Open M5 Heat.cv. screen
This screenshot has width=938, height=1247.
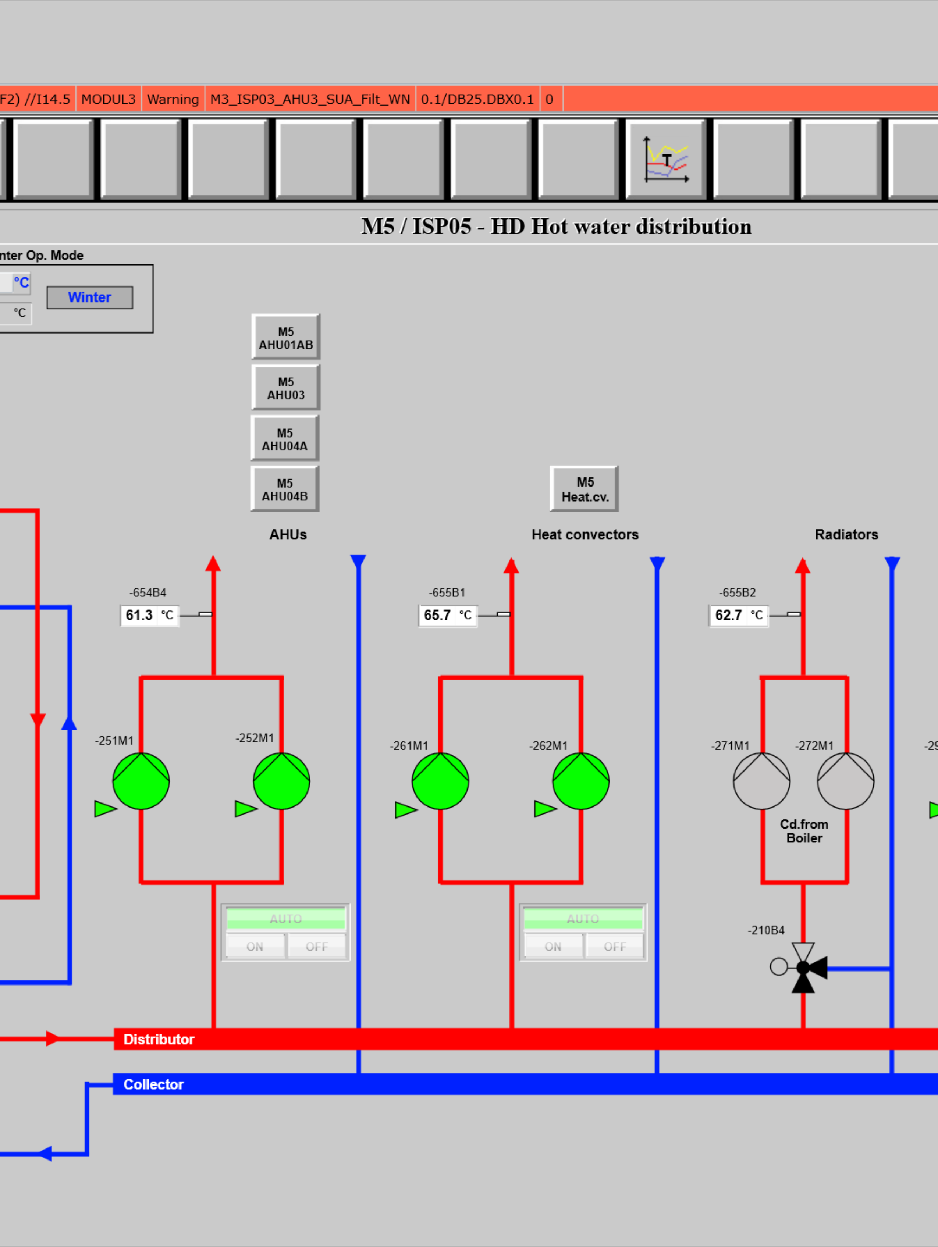(585, 489)
